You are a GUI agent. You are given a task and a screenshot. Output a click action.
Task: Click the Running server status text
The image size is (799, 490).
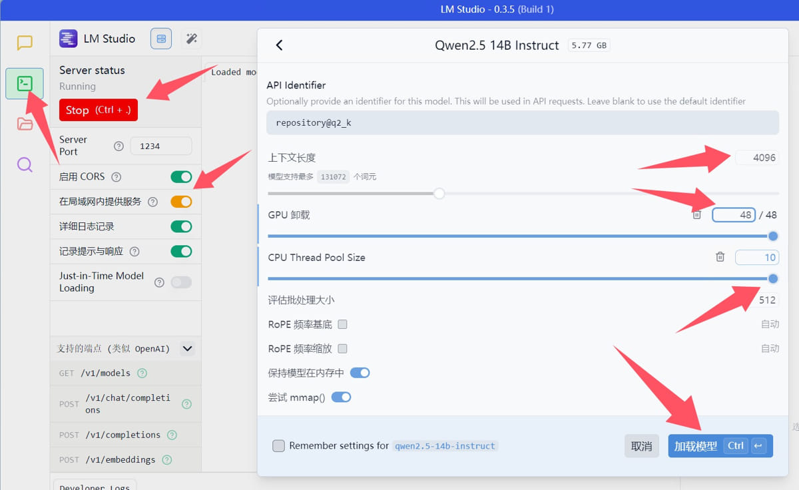(x=77, y=87)
